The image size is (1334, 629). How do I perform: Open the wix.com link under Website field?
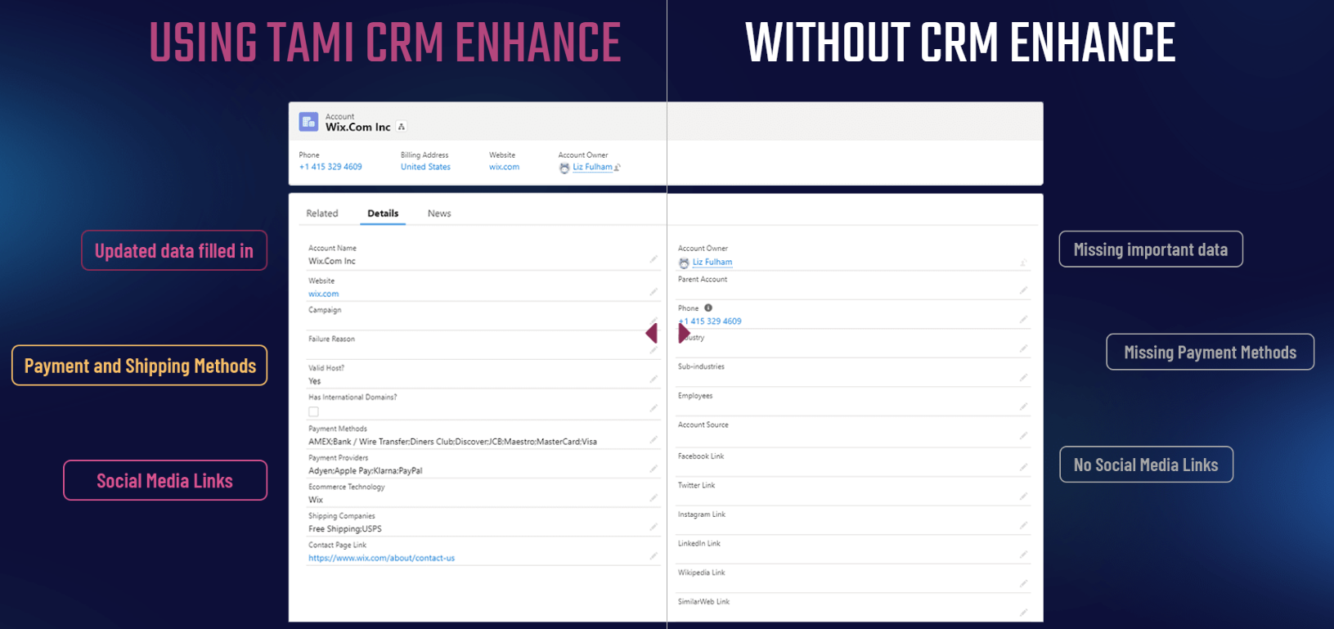(323, 294)
